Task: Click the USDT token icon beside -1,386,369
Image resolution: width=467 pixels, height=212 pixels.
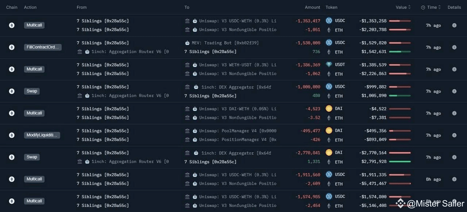Action: (x=329, y=65)
